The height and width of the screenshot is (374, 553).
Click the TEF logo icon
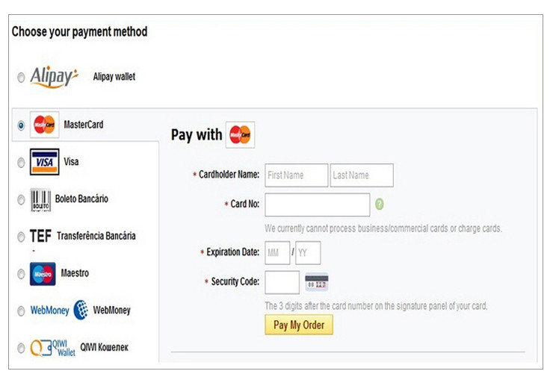coord(40,237)
